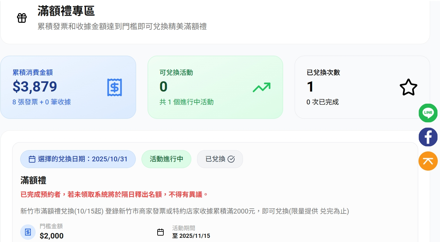This screenshot has width=440, height=242.
Task: Click the blue receipt dollar icon
Action: click(115, 87)
